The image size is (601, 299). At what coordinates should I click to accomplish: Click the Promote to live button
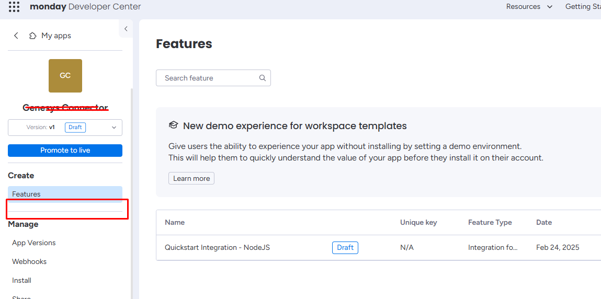[x=65, y=151]
